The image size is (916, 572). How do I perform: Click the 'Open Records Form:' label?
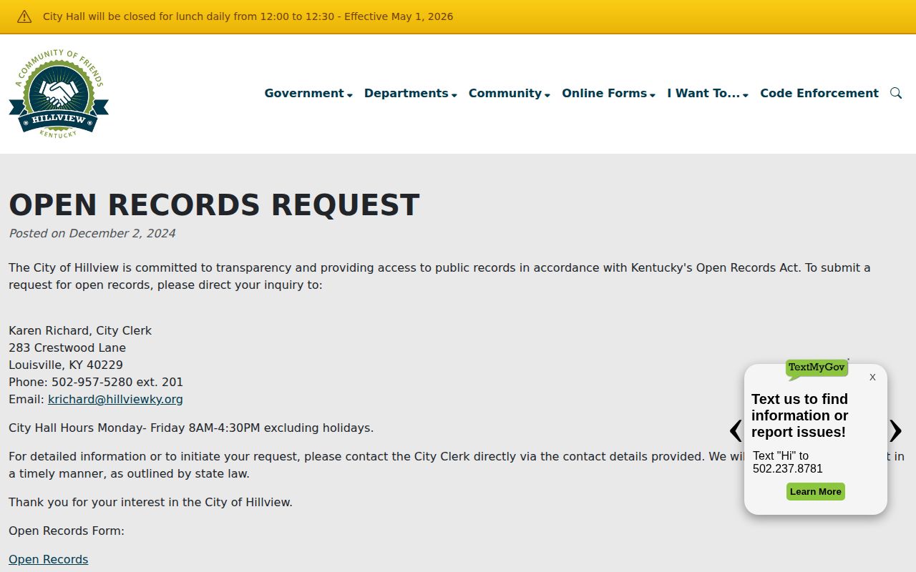pos(67,531)
